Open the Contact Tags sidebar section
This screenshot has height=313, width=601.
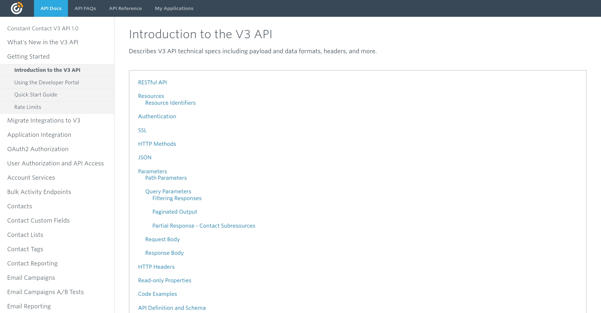[25, 249]
